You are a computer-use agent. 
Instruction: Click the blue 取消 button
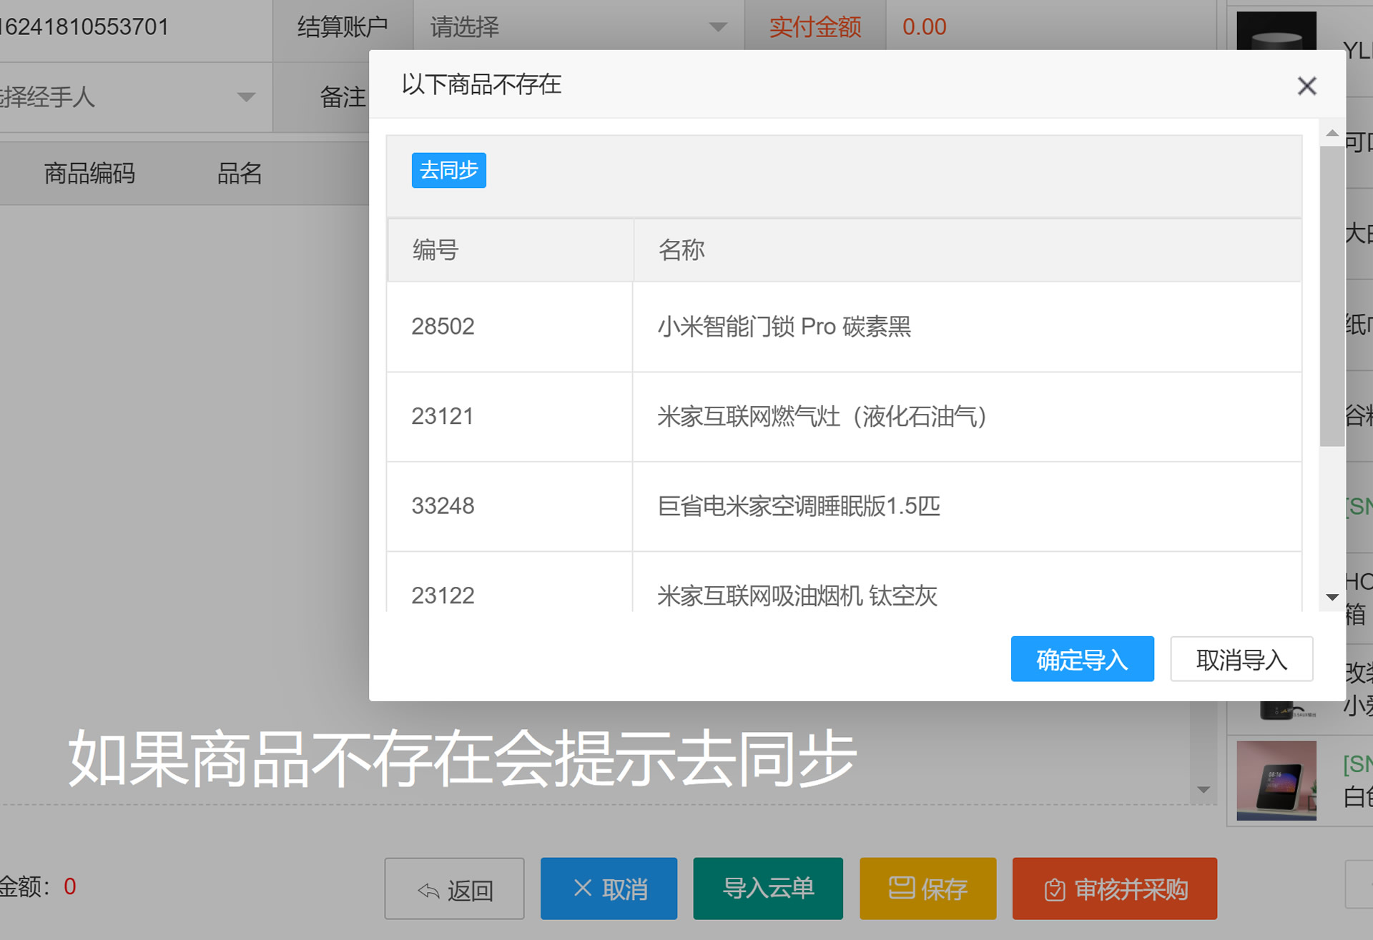(x=609, y=889)
